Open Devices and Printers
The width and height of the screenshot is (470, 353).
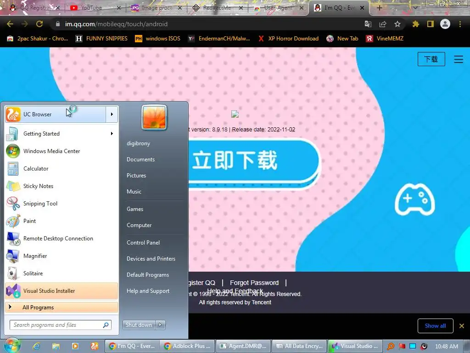[x=151, y=259]
